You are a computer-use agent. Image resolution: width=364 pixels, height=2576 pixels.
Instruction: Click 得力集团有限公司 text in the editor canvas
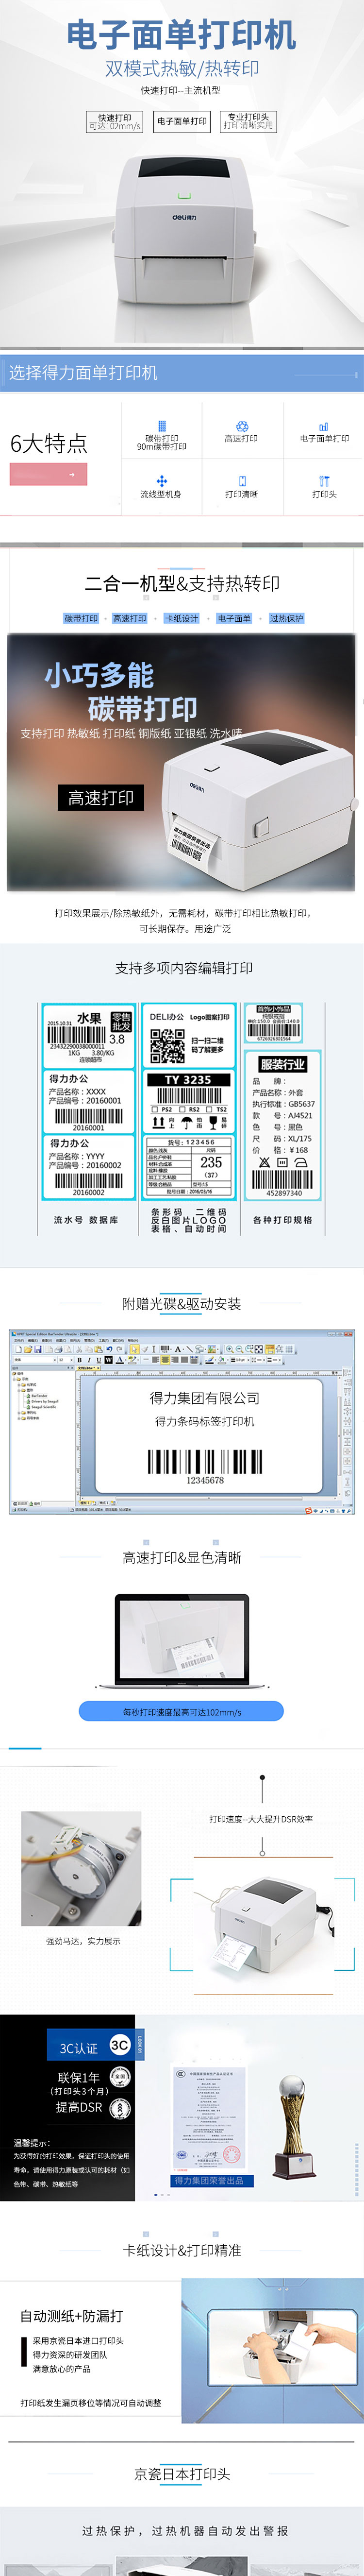pos(205,1397)
